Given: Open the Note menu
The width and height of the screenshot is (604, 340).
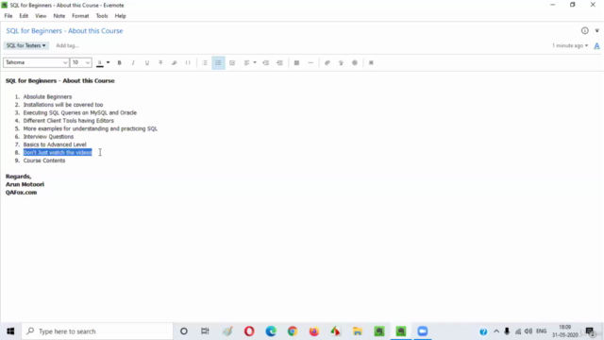Looking at the screenshot, I should tap(59, 16).
